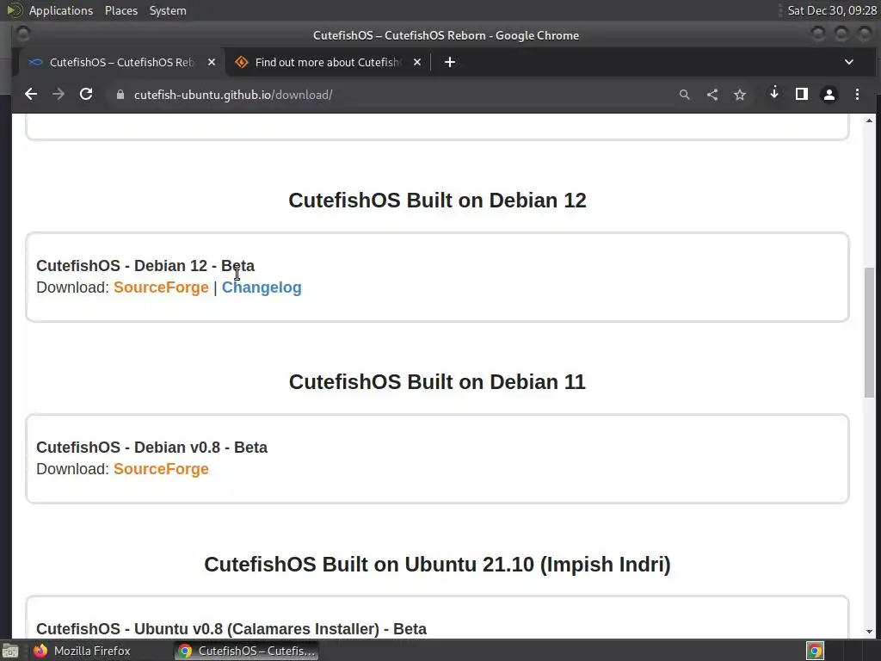This screenshot has height=661, width=881.
Task: Select the CutefishOS Chrome taskbar entry
Action: [x=246, y=651]
